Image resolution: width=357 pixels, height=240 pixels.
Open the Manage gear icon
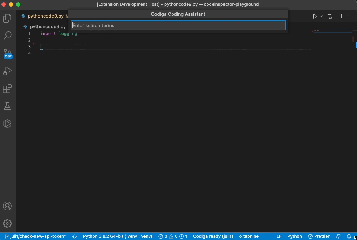[8, 224]
